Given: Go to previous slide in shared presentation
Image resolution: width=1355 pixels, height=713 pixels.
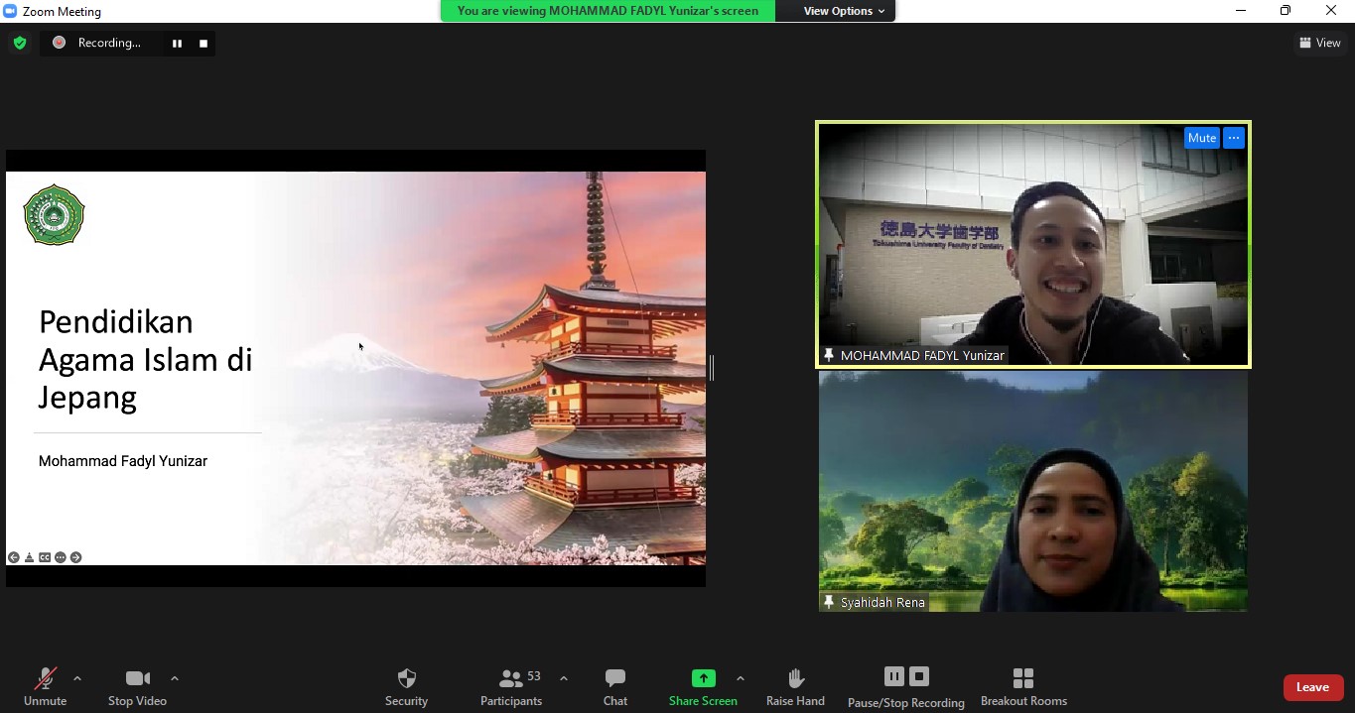Looking at the screenshot, I should [x=14, y=557].
